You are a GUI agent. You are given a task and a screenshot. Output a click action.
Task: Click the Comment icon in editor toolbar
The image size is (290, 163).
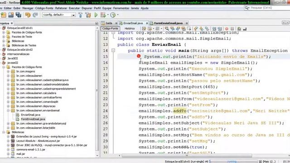239,29
